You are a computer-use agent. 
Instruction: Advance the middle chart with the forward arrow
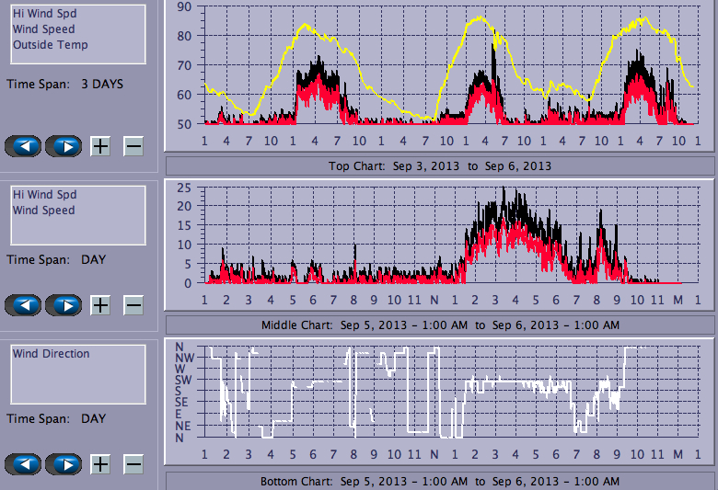[64, 305]
